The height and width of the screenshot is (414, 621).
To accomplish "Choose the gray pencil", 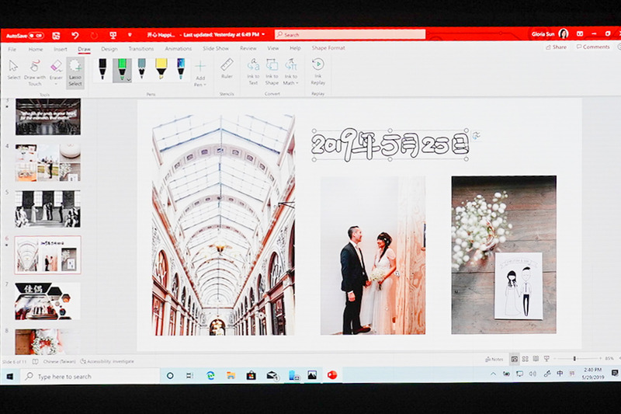I will pyautogui.click(x=142, y=68).
